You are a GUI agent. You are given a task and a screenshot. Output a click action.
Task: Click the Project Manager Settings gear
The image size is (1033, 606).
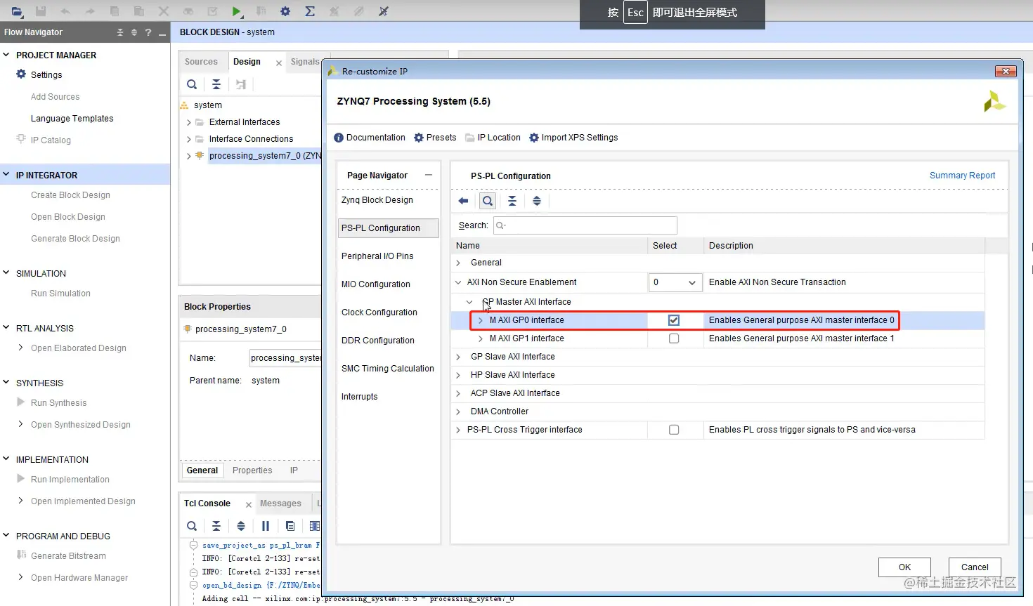point(21,74)
